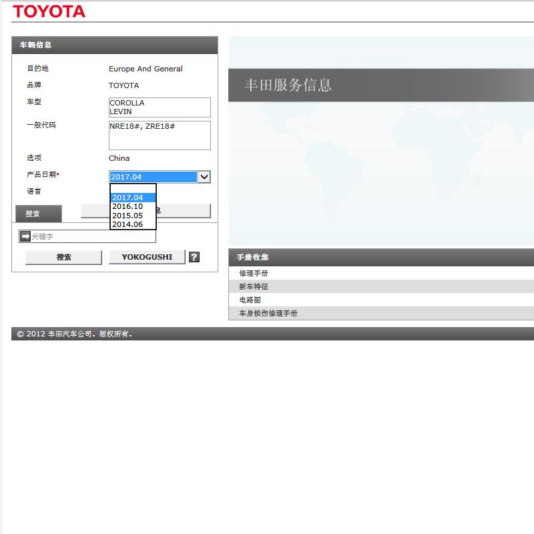Click the Europe And General text

click(146, 69)
